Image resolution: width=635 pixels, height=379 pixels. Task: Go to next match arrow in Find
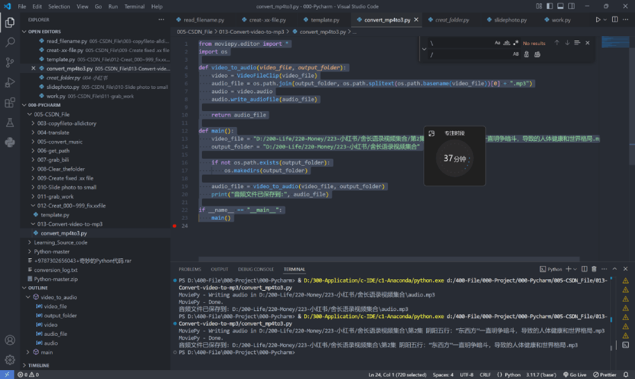tap(567, 43)
